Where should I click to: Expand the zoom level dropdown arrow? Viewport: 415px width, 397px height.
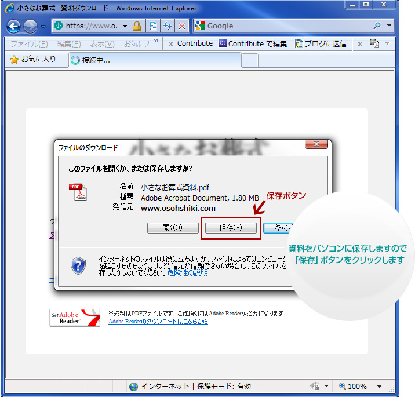coord(379,387)
